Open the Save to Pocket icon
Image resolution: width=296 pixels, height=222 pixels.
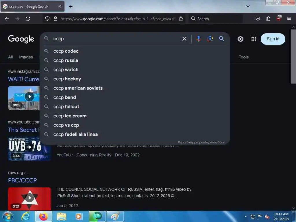[x=258, y=18]
